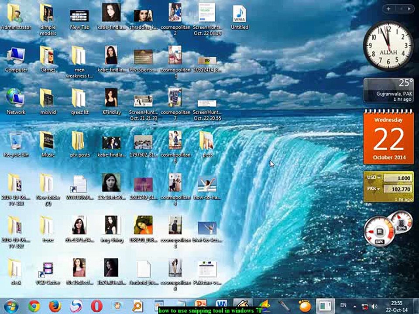Image resolution: width=419 pixels, height=314 pixels.
Task: Open the volume speaker tray icon
Action: (x=374, y=306)
